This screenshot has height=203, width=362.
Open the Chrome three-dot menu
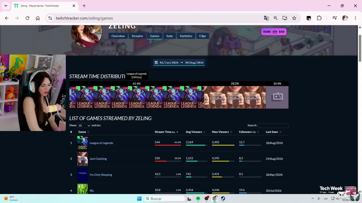point(355,18)
